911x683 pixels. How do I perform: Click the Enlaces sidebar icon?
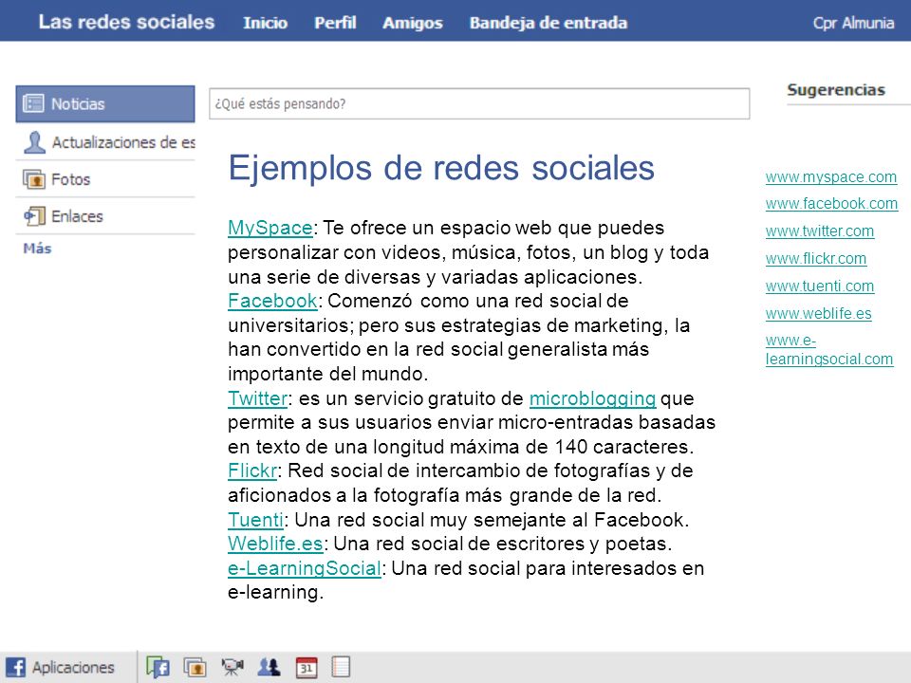click(x=34, y=216)
